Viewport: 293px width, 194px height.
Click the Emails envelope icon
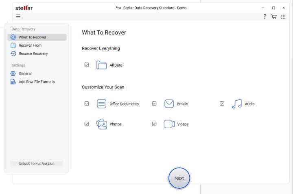169,104
